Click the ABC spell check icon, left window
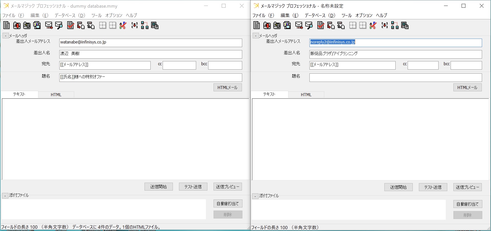Screen dimensions: 491x231 [x=123, y=25]
